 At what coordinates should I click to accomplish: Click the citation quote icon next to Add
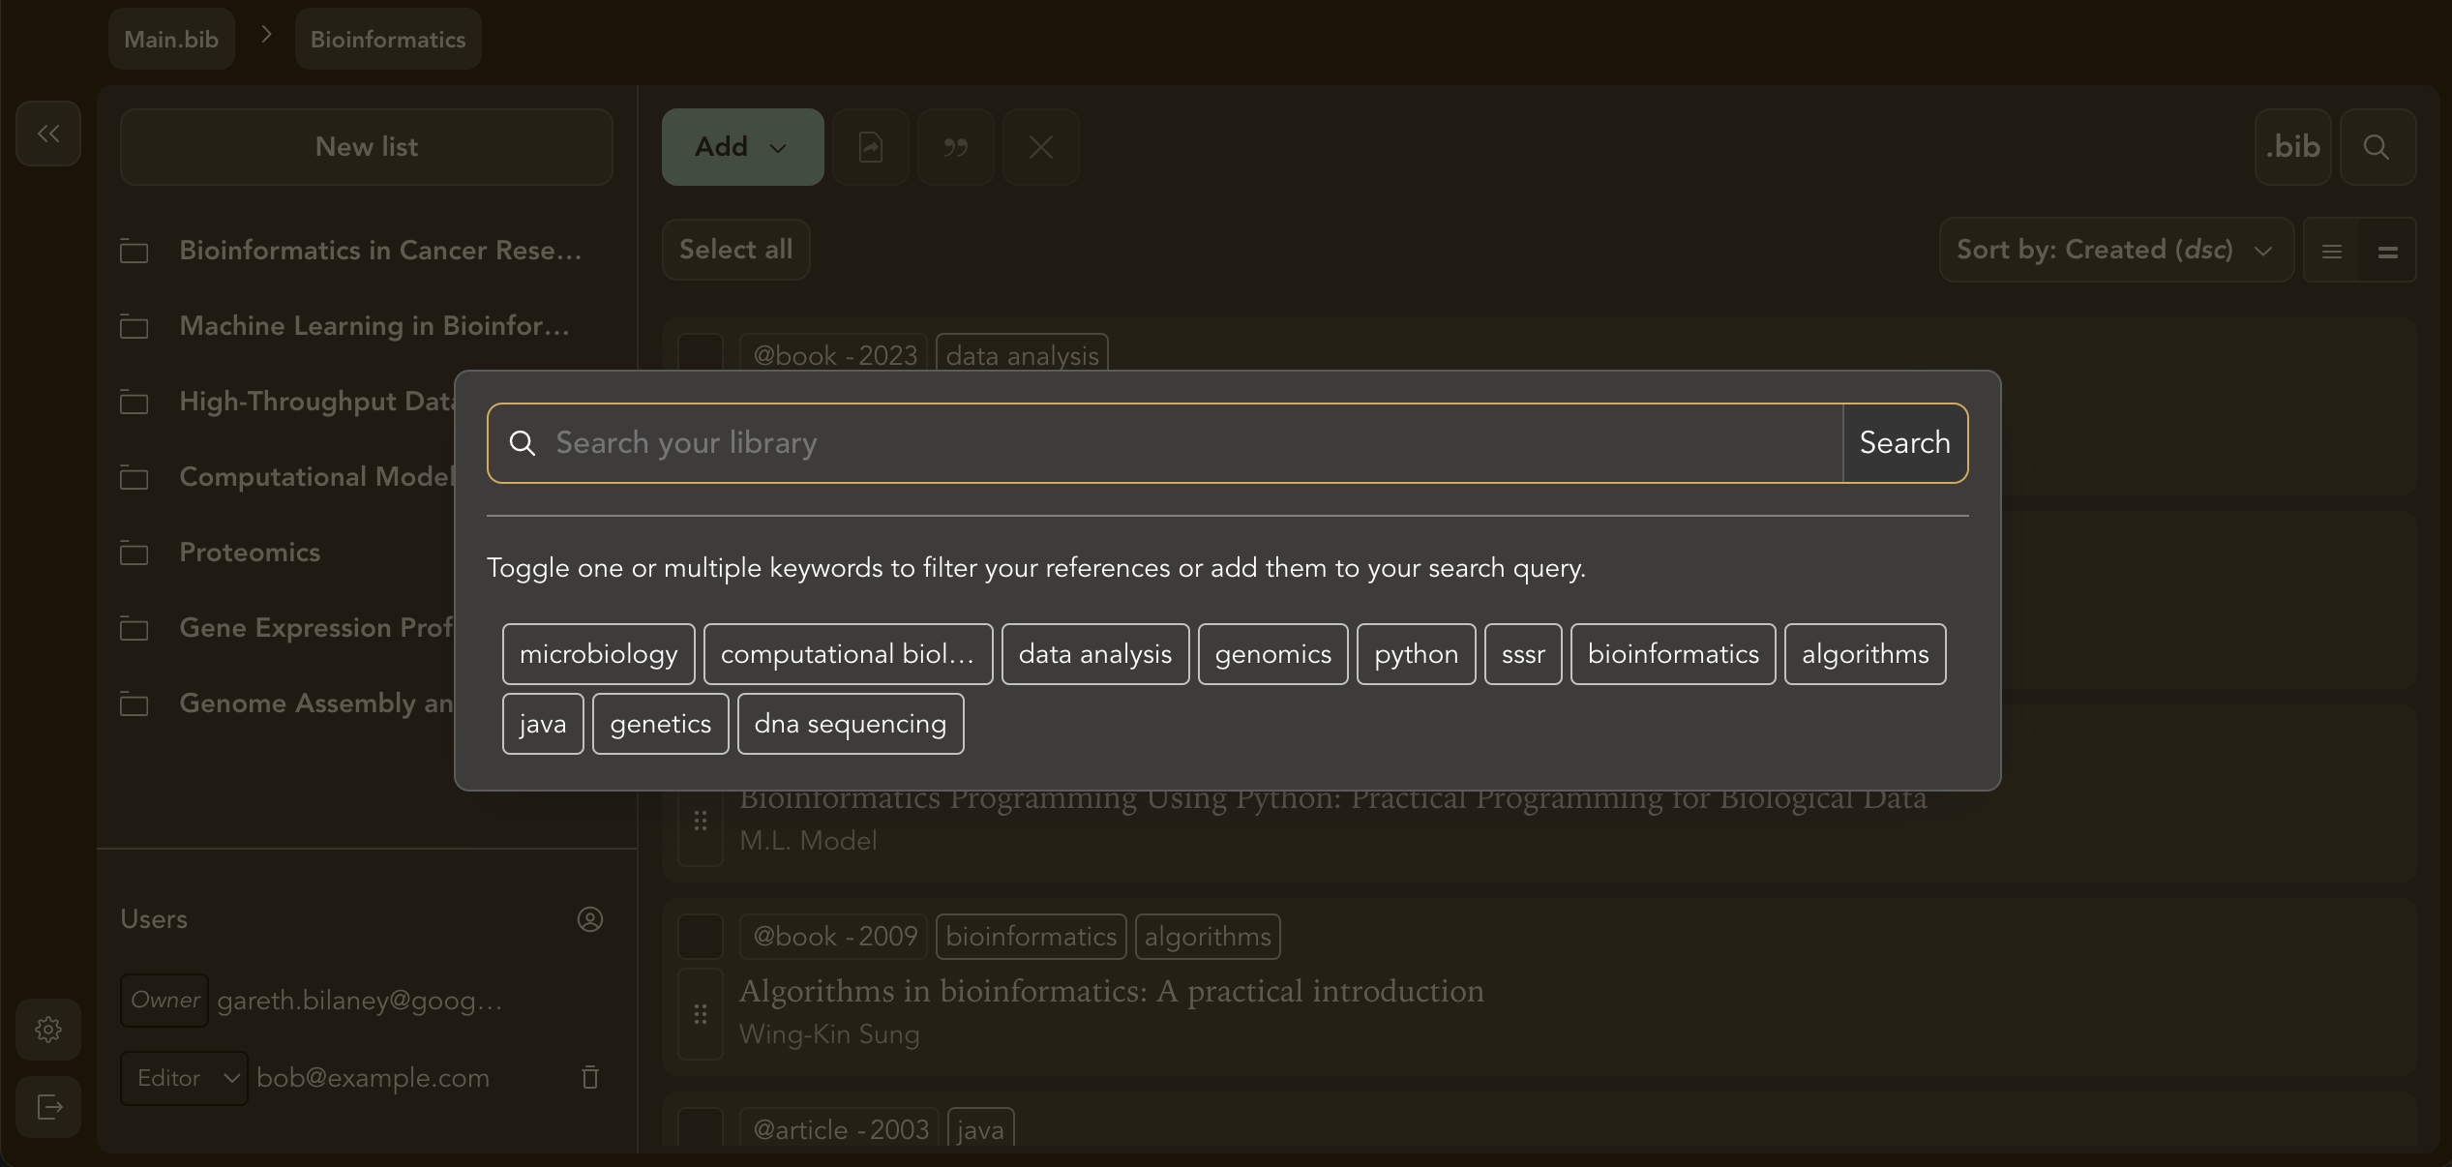(x=955, y=147)
